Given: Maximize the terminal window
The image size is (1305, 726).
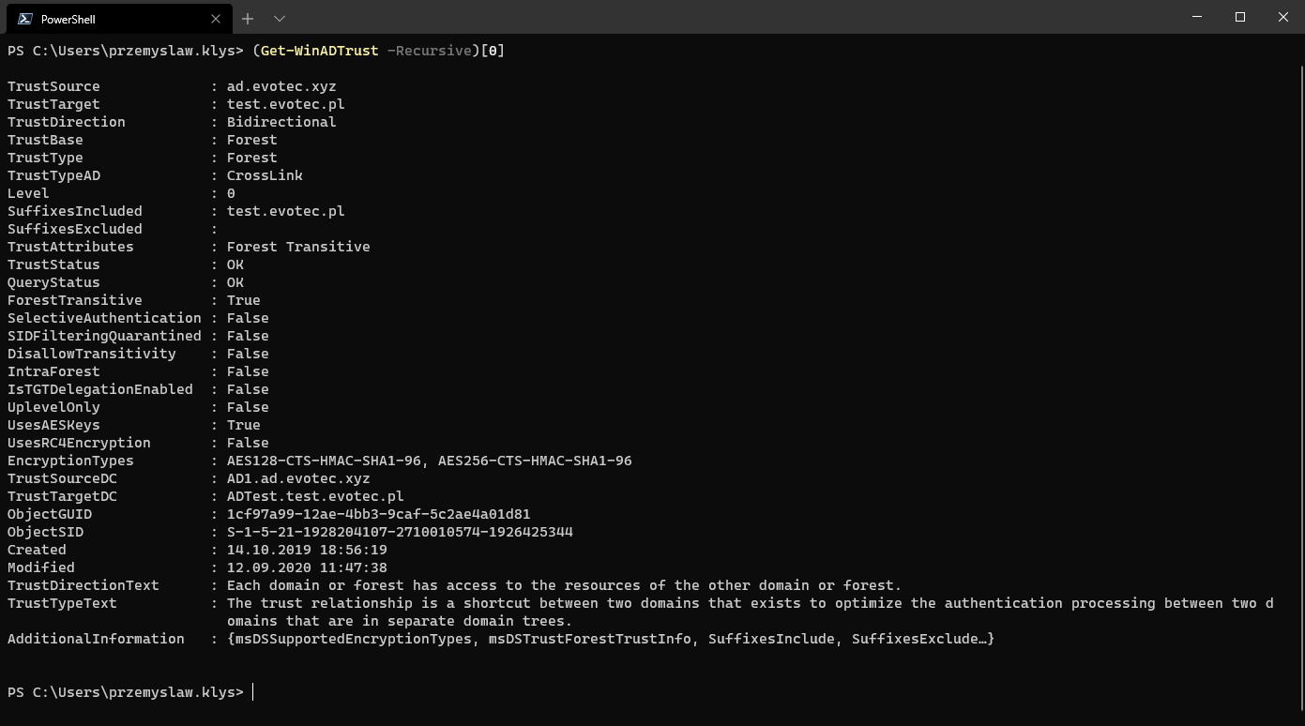Looking at the screenshot, I should [1240, 17].
